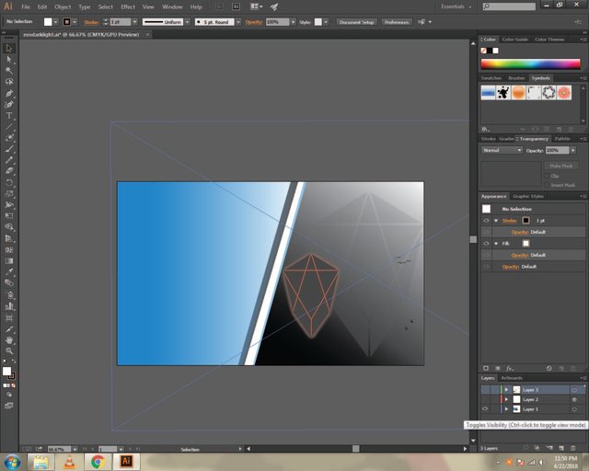Toggle Stroke attribute visibility in Appearance

[485, 221]
